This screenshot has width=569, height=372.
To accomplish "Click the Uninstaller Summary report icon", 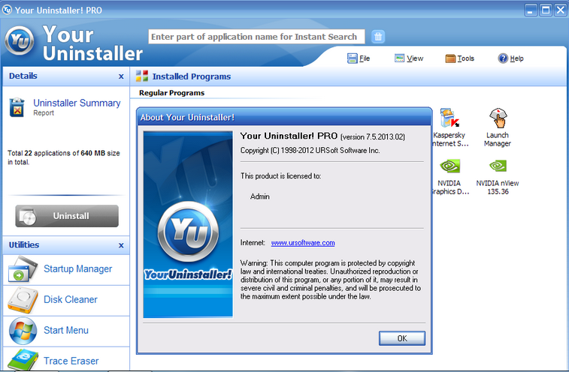I will click(17, 107).
